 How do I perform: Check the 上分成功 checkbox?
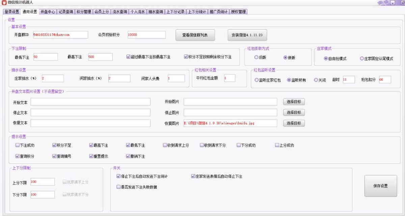coord(284,145)
